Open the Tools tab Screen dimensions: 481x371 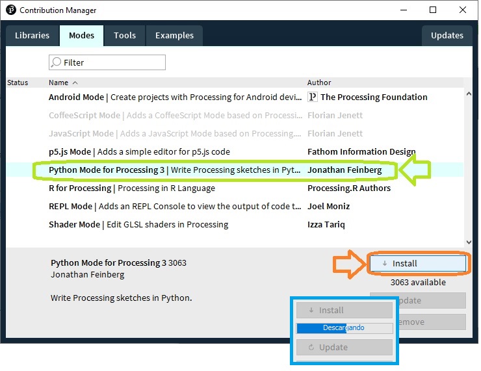[124, 36]
